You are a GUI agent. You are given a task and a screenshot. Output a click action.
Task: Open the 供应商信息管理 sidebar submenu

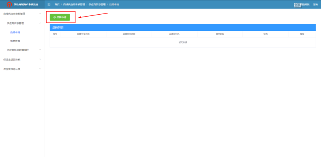point(15,23)
